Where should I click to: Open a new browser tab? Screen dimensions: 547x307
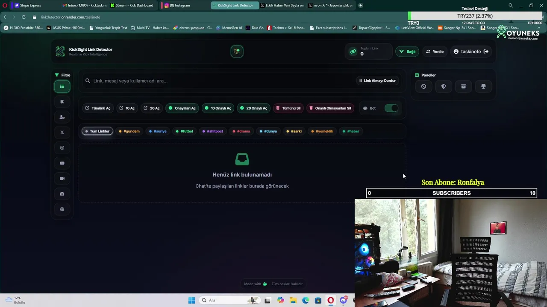361,6
